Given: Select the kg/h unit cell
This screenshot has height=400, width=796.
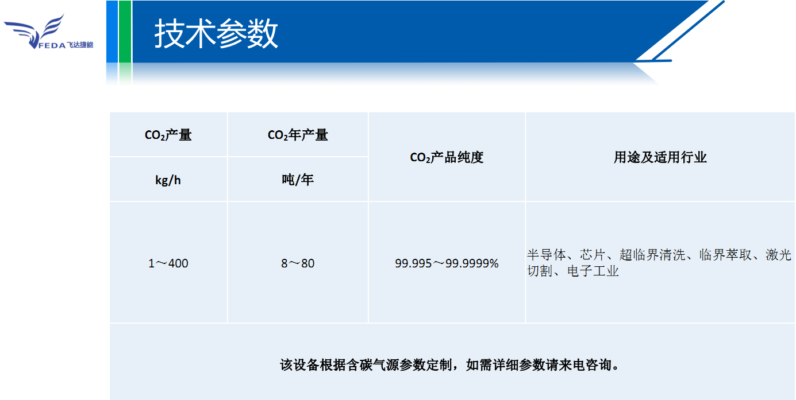Looking at the screenshot, I should point(168,180).
